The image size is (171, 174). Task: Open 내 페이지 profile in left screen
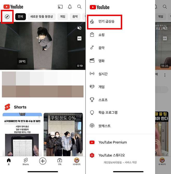coord(77,162)
